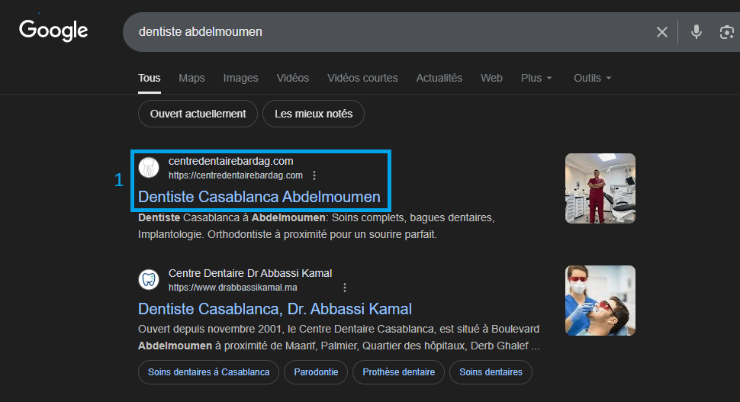Open options menu for drabbassikamal.ma result

coord(345,288)
